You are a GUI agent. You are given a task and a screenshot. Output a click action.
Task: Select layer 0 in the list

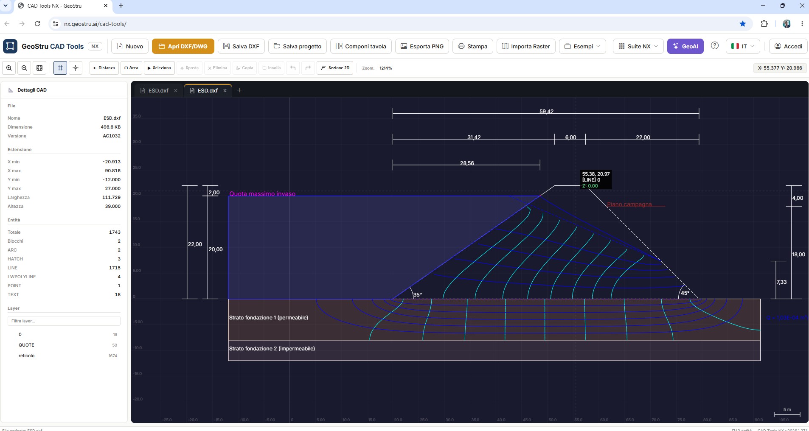[64, 334]
